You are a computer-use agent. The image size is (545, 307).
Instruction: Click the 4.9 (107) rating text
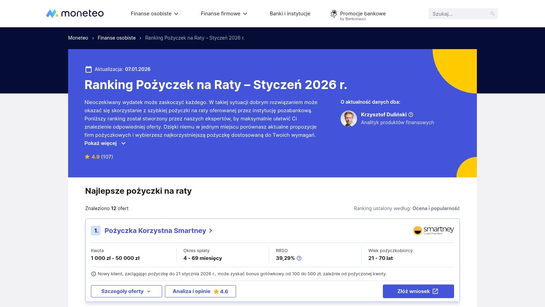[102, 157]
